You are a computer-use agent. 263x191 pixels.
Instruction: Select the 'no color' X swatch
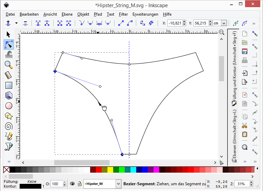tap(6, 170)
